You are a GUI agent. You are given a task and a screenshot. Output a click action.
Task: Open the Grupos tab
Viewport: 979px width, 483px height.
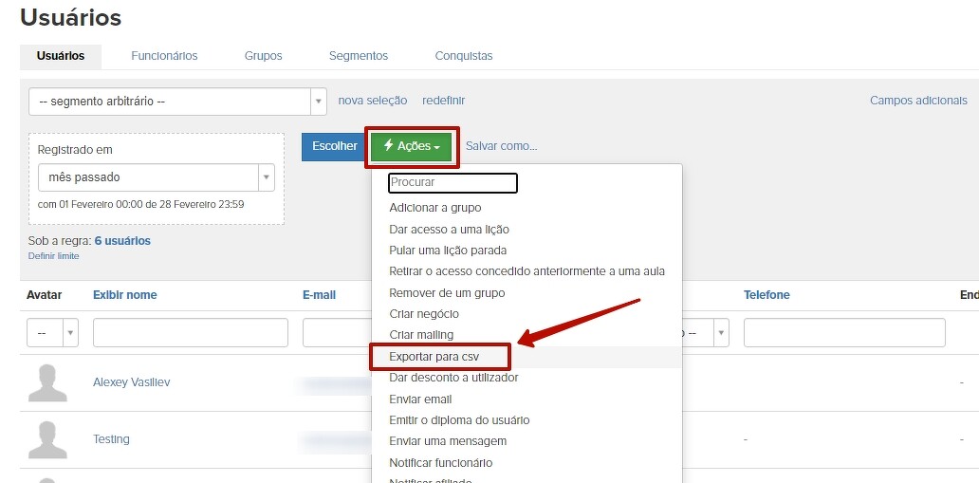pyautogui.click(x=263, y=56)
